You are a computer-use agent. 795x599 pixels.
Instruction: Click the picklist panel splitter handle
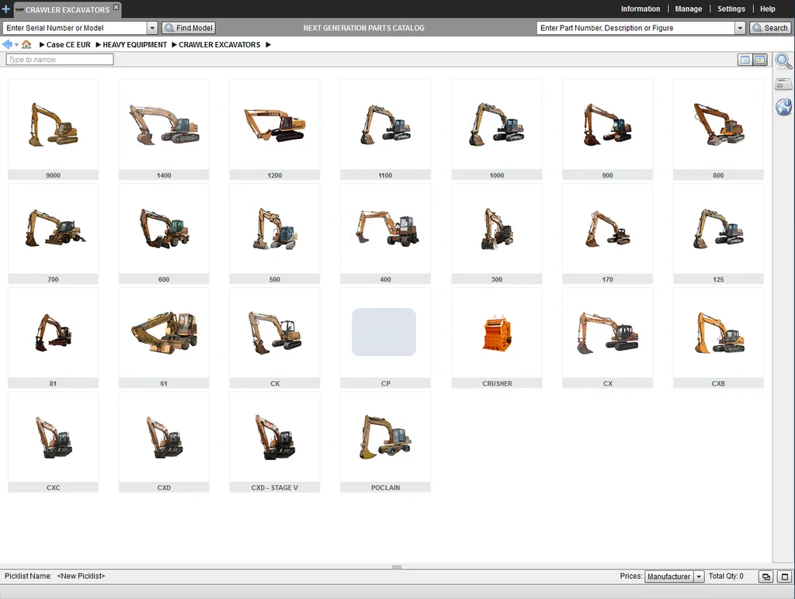pos(397,566)
